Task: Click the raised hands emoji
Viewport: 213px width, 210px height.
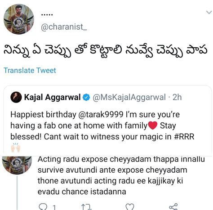Action: pos(16,148)
